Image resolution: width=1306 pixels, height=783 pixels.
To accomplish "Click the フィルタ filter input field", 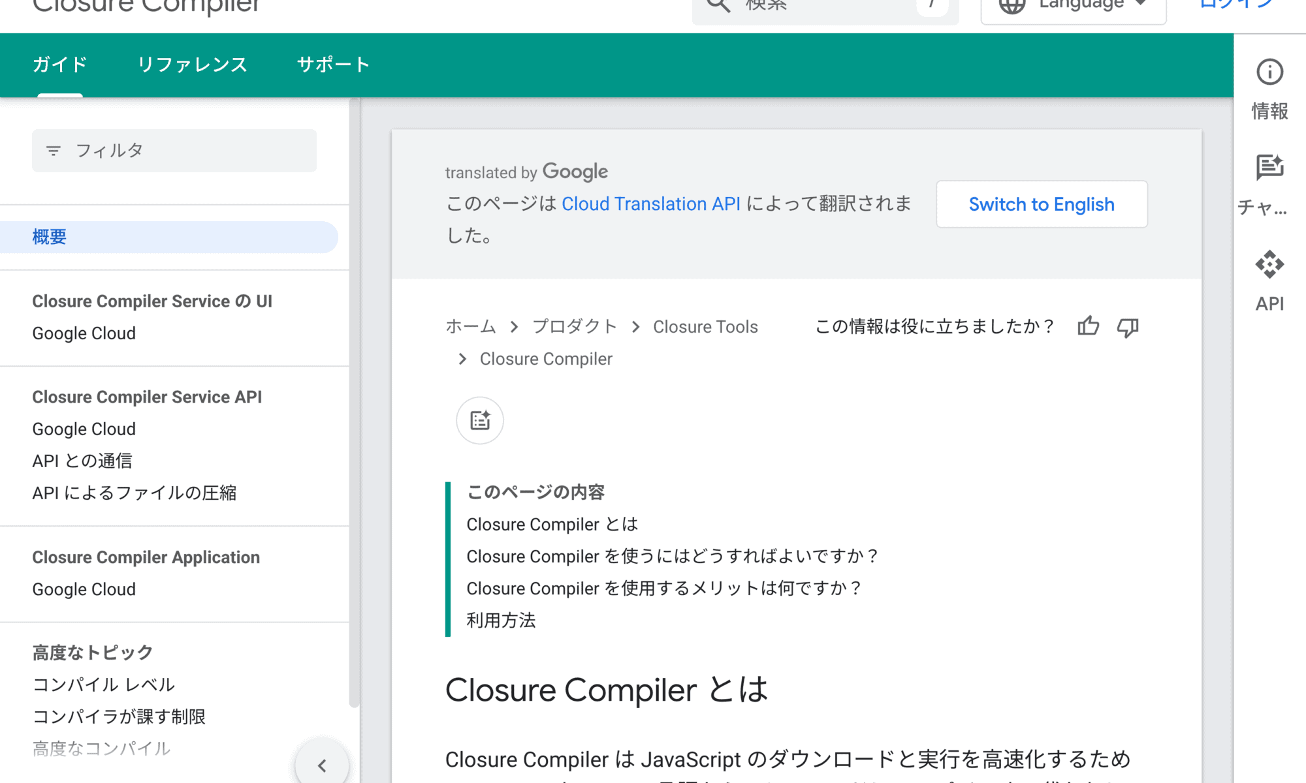I will tap(174, 151).
